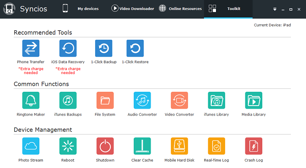Click the Reboot device icon
306x168 pixels.
click(68, 146)
